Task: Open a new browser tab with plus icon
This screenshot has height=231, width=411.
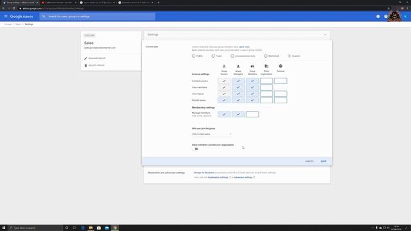Action: 159,3
